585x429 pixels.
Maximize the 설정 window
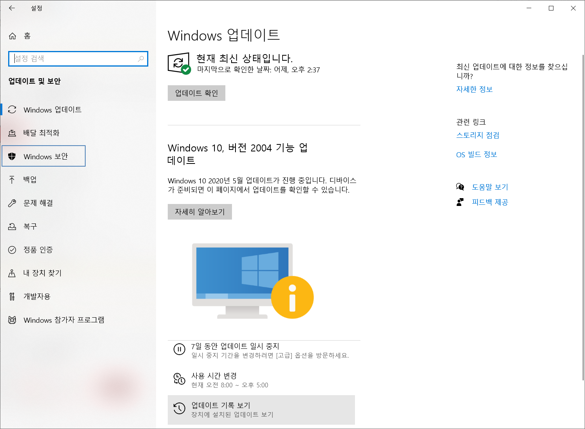(x=551, y=8)
